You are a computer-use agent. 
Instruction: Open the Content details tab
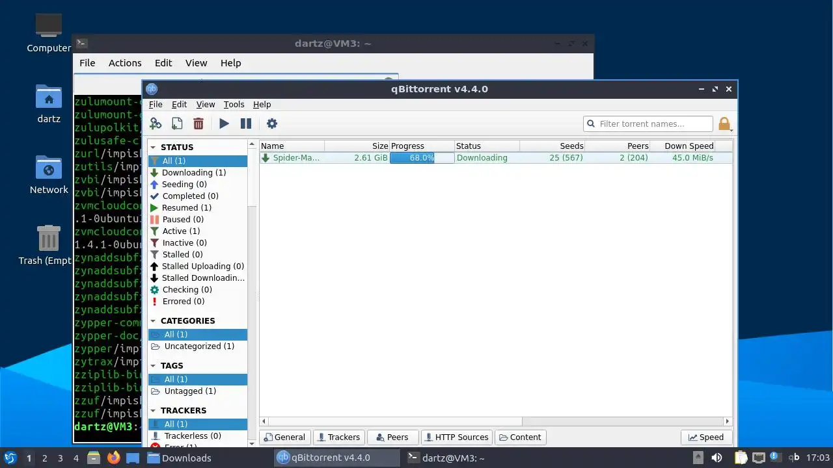[x=520, y=437]
